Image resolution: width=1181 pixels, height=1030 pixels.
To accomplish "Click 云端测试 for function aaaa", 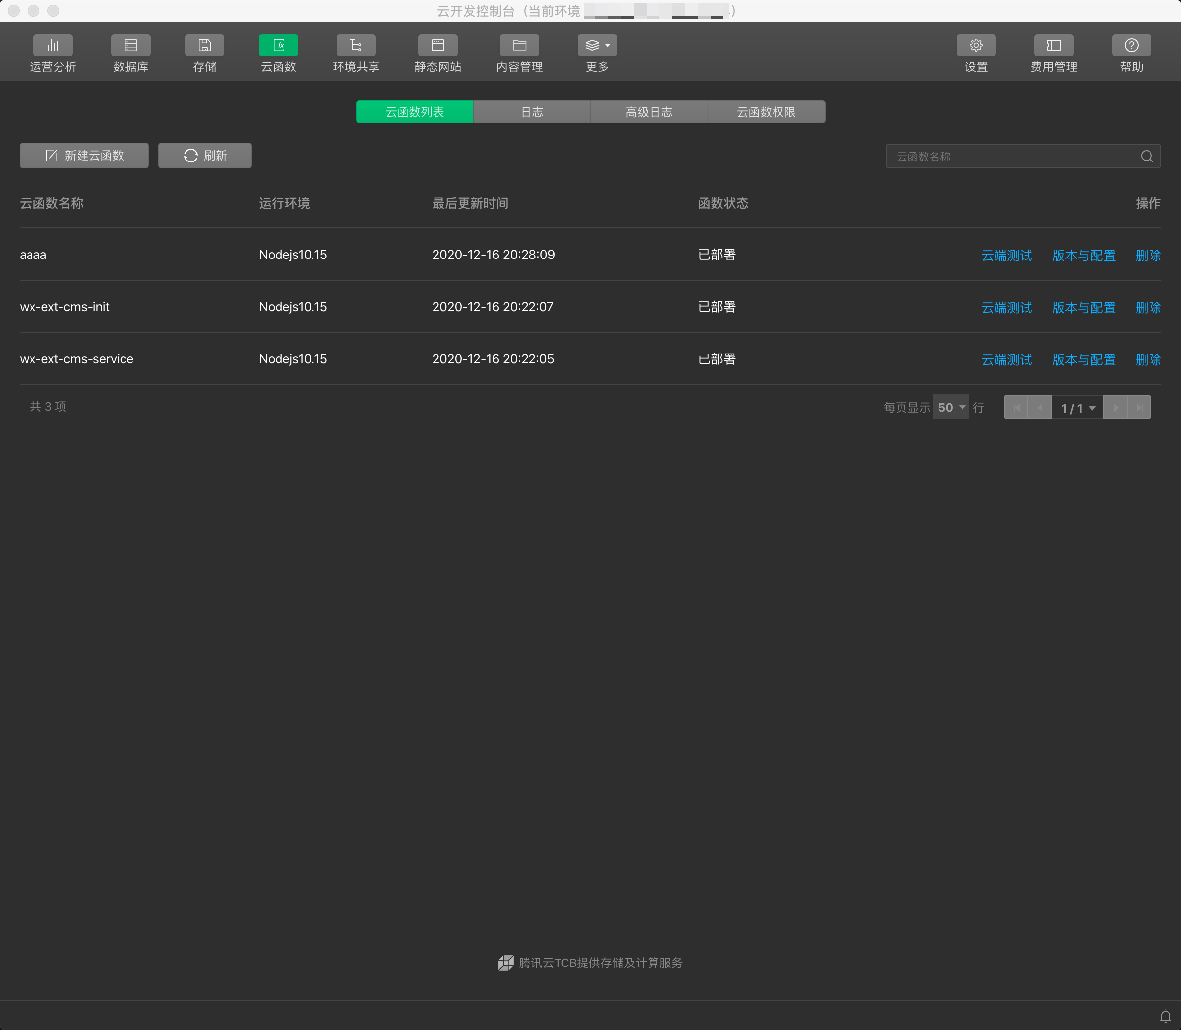I will (x=1006, y=255).
